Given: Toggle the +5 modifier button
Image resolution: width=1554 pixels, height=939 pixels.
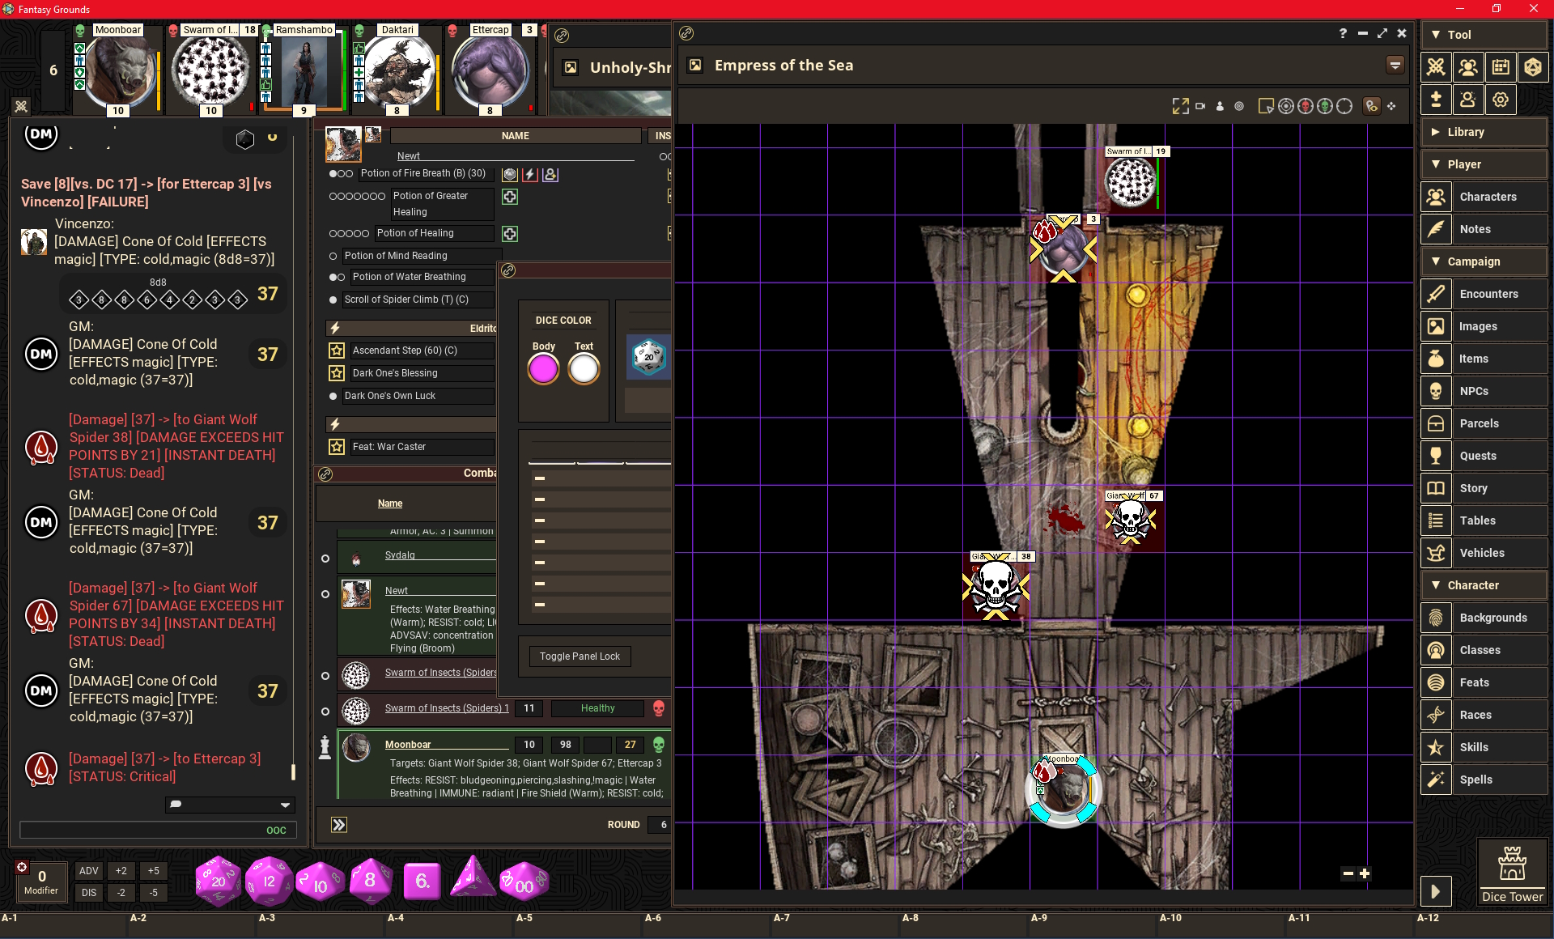Looking at the screenshot, I should 154,871.
